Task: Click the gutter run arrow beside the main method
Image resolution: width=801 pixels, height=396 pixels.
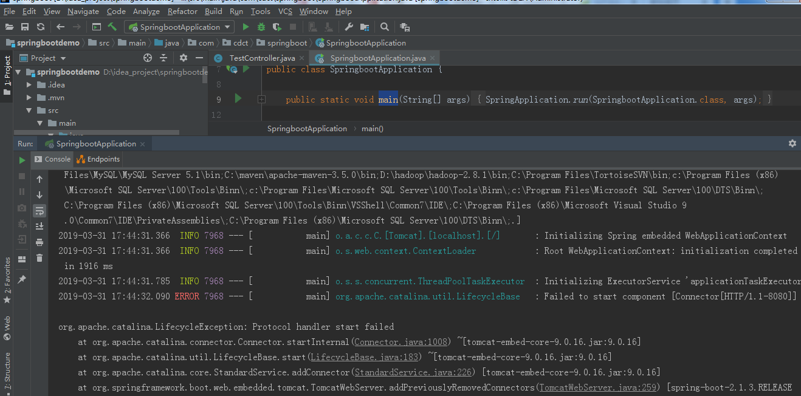Action: pyautogui.click(x=238, y=98)
